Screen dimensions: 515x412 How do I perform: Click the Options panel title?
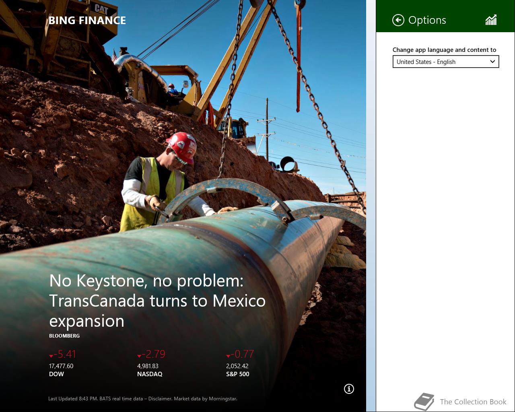click(427, 20)
